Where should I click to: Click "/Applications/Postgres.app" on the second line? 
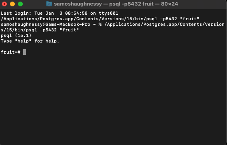(37, 19)
